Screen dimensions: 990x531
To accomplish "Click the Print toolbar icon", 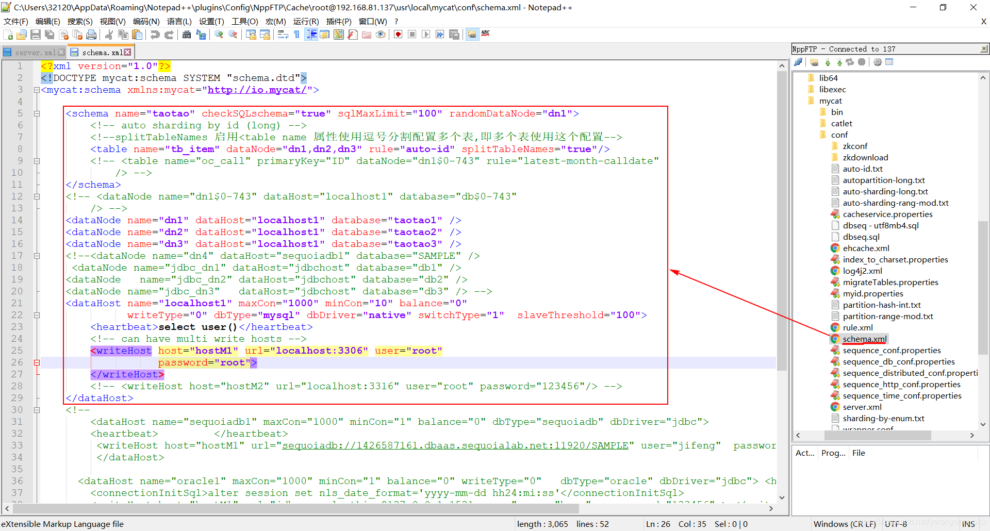I will (91, 35).
